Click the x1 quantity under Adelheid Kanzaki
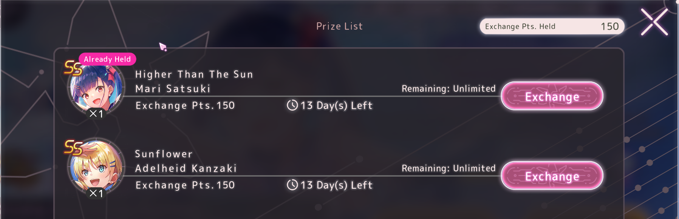679x219 pixels. 96,193
